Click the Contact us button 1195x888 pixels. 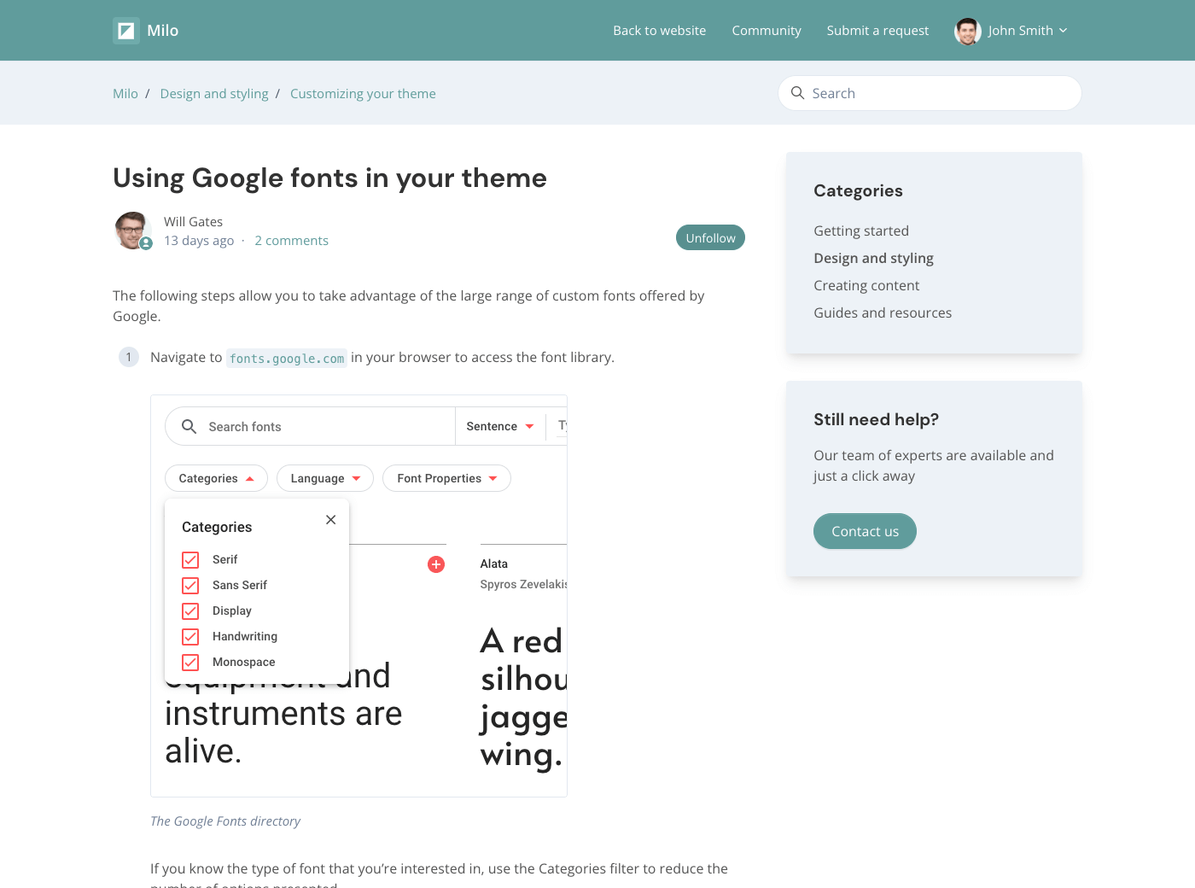(x=865, y=531)
